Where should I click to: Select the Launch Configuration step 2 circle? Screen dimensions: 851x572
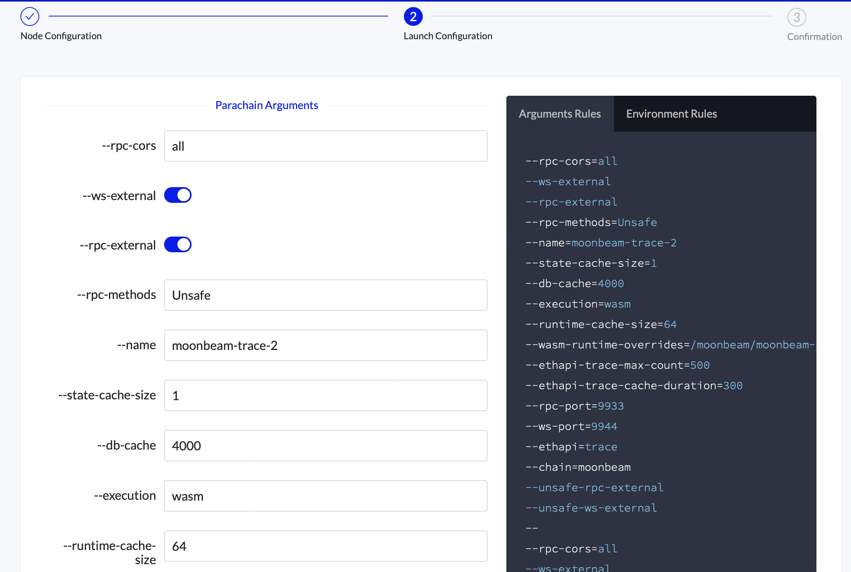(413, 16)
